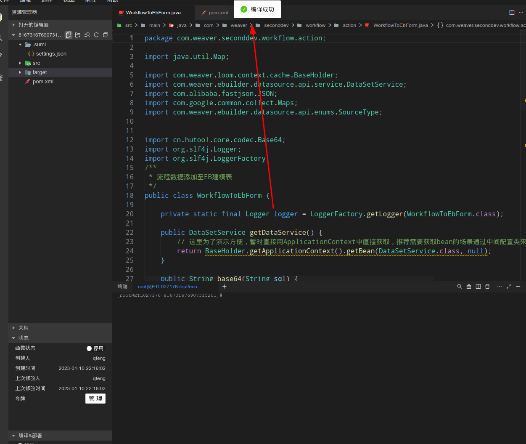Click the new folder icon in explorer toolbar
526x444 pixels.
coord(78,35)
